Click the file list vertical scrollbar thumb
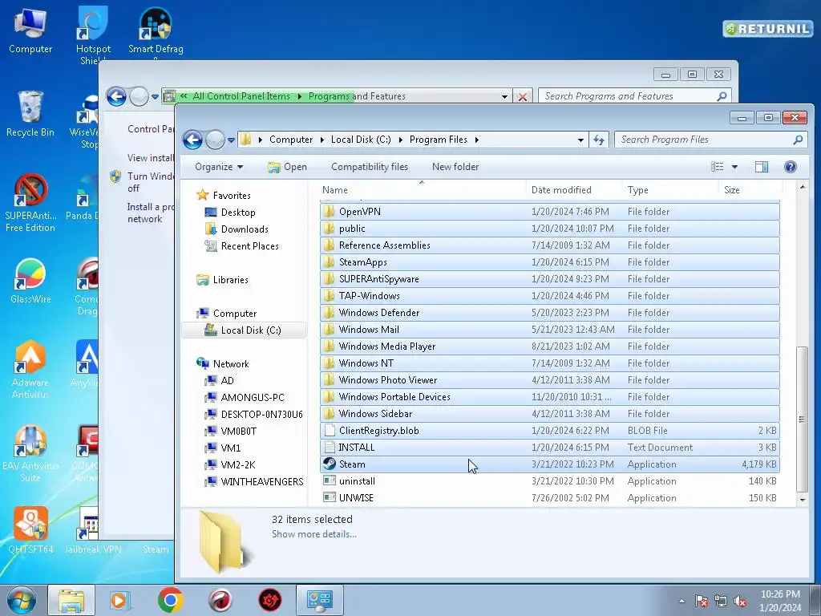Screen dimensions: 821x616 coord(802,419)
